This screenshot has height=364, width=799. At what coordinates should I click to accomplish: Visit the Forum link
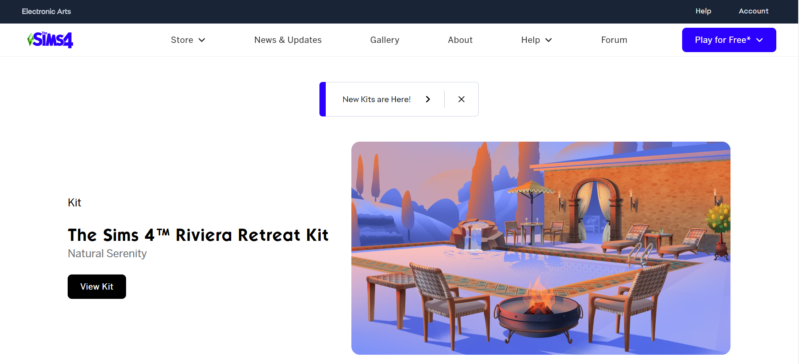tap(614, 40)
